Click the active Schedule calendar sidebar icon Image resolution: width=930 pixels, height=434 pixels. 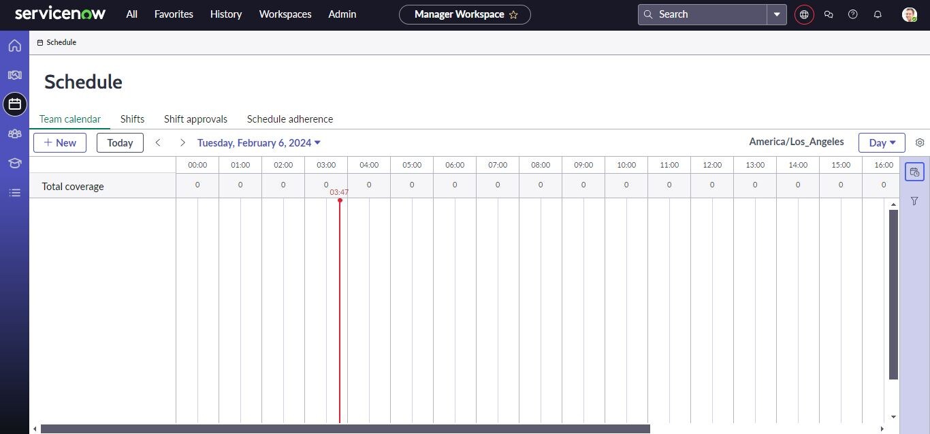click(x=14, y=104)
